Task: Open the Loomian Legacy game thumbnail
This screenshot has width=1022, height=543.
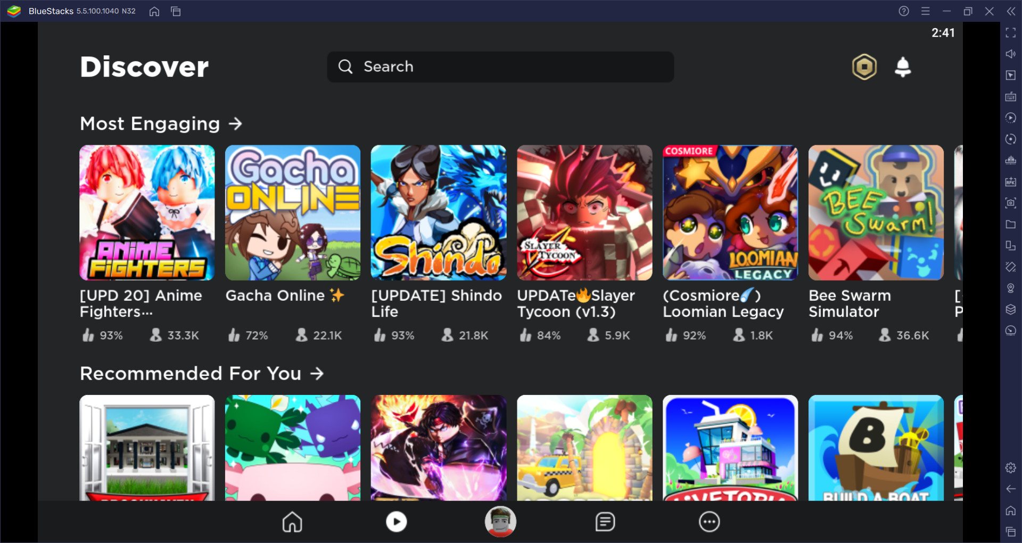Action: 730,212
